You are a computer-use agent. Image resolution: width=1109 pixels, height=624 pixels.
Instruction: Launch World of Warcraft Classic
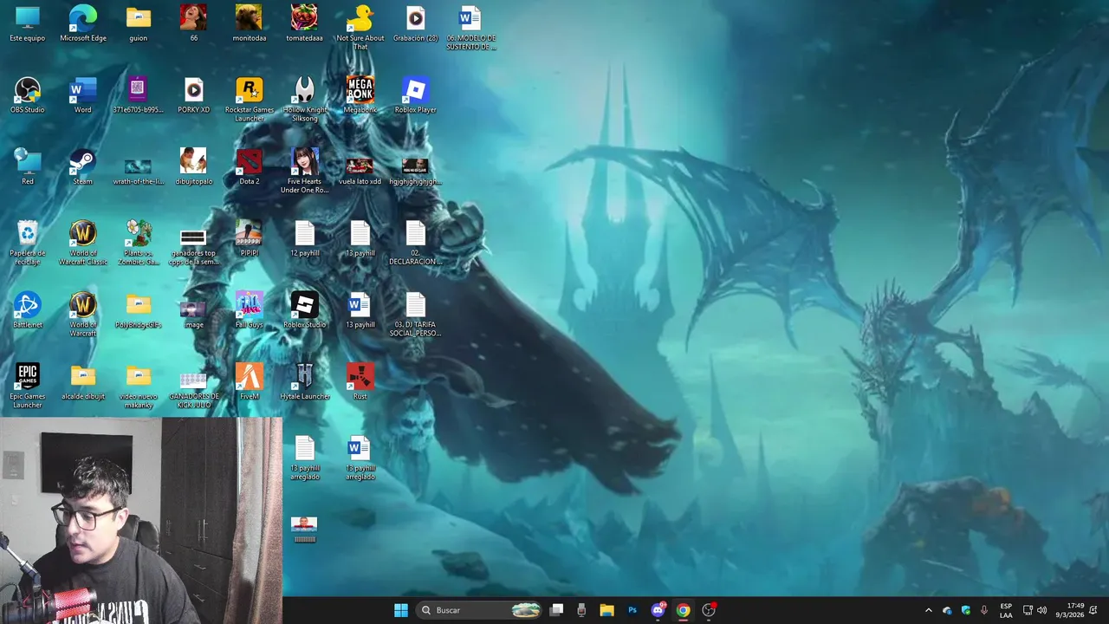[83, 243]
